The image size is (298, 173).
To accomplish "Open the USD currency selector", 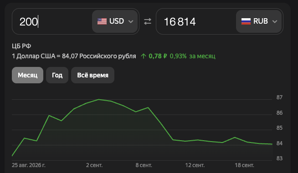I will pyautogui.click(x=115, y=21).
